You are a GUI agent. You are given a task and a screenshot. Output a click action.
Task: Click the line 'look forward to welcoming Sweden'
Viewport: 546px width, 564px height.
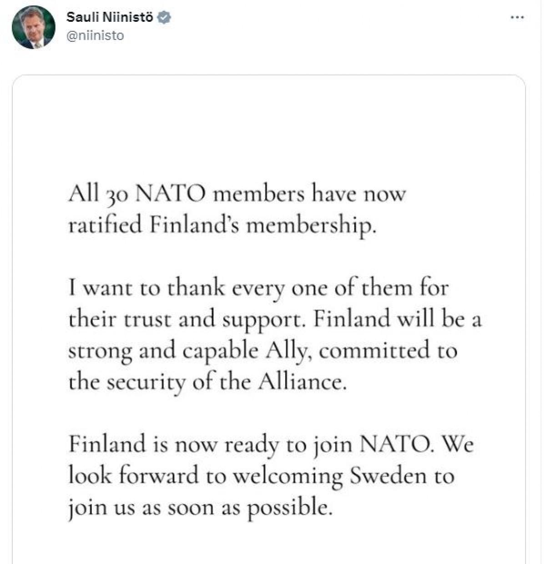[262, 476]
